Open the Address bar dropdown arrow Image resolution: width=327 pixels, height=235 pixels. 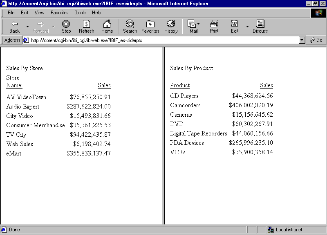click(x=302, y=40)
